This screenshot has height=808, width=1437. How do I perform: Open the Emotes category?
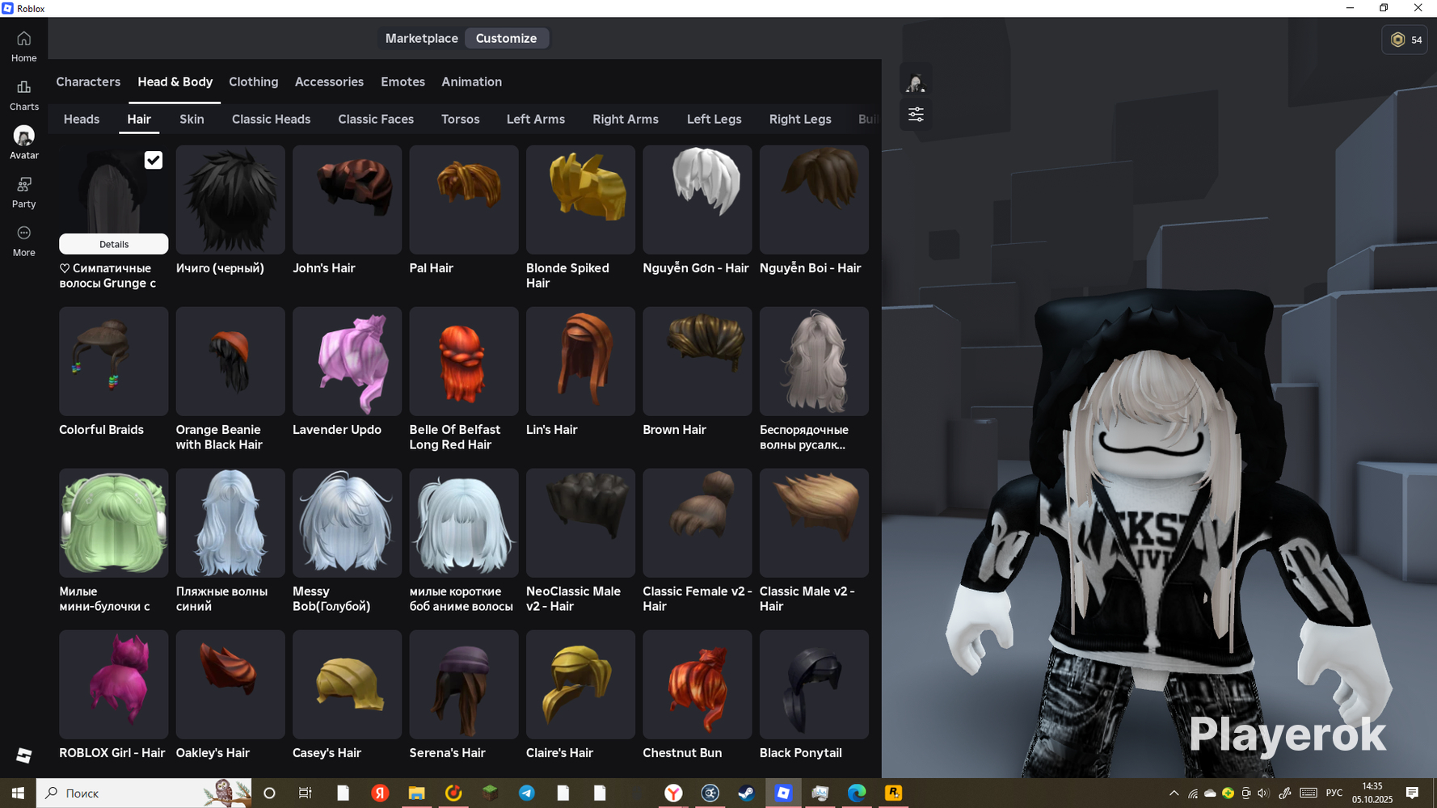pos(402,82)
